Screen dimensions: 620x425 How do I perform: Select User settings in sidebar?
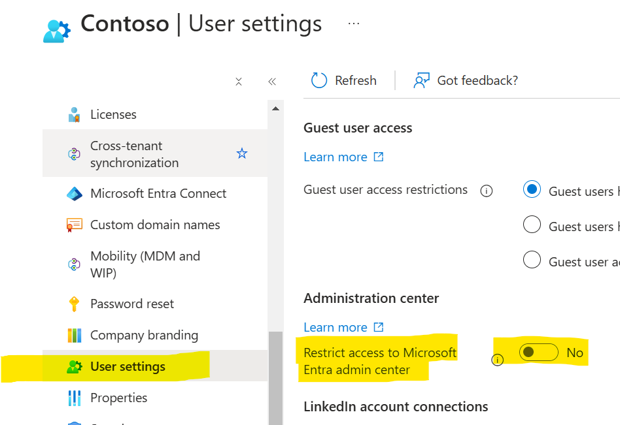pos(155,366)
